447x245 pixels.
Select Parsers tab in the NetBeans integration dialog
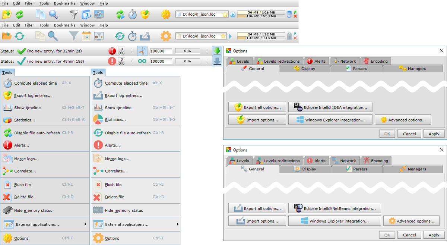356,169
